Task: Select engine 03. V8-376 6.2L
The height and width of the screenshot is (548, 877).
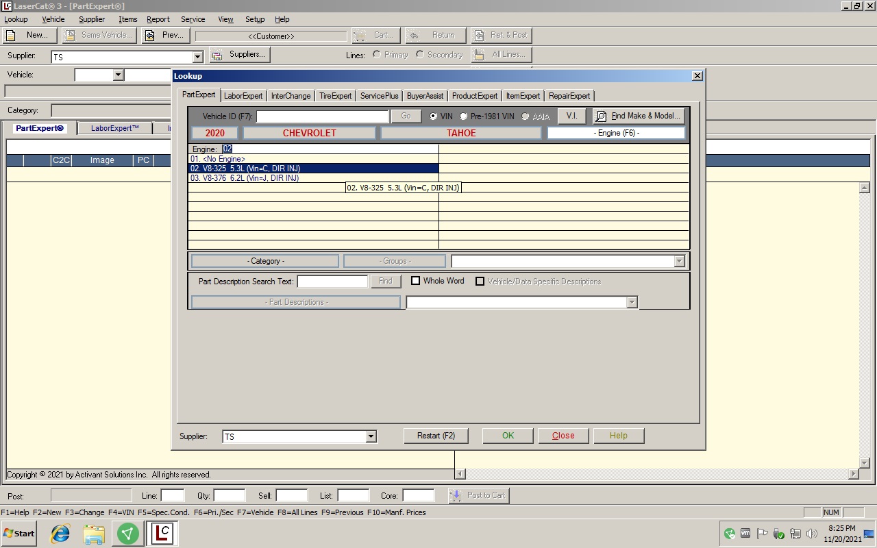Action: click(x=314, y=178)
